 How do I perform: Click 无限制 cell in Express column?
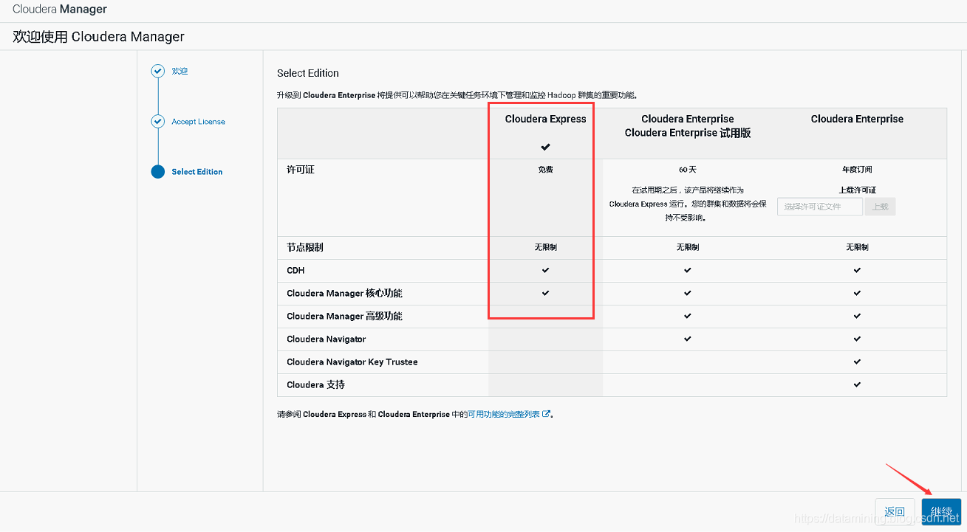point(545,247)
